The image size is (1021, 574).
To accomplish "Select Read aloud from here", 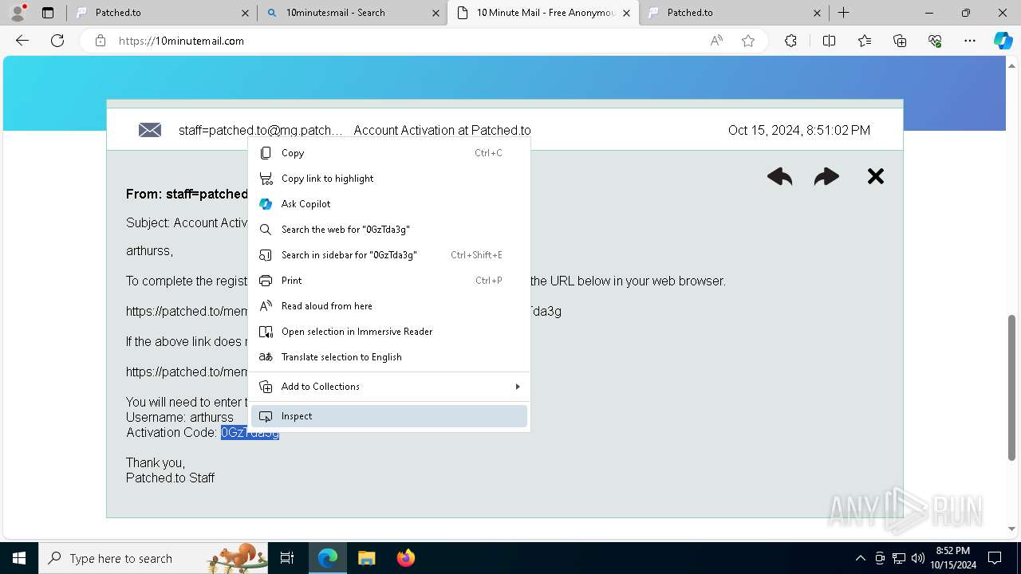I will click(x=389, y=306).
